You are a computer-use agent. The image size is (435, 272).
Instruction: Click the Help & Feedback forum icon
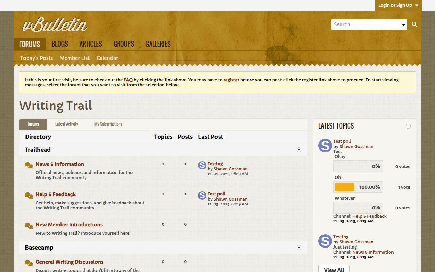pyautogui.click(x=29, y=196)
